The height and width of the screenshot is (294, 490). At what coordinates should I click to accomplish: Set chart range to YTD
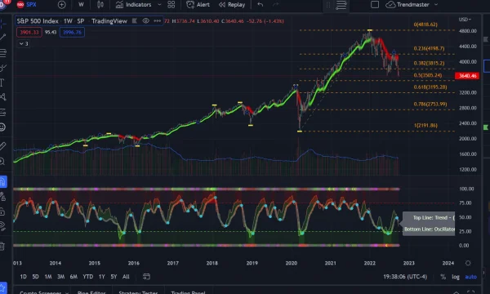click(88, 277)
